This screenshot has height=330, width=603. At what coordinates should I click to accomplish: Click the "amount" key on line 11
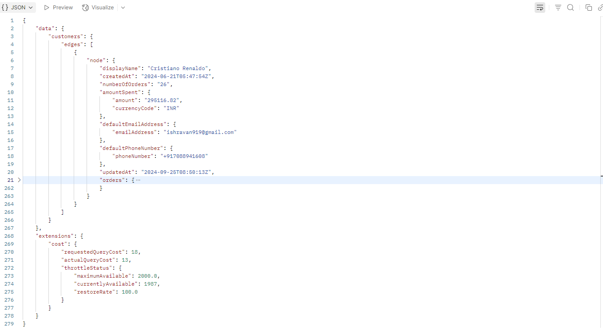pyautogui.click(x=125, y=100)
